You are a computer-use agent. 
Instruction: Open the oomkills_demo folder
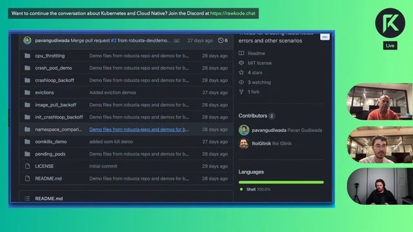point(51,142)
